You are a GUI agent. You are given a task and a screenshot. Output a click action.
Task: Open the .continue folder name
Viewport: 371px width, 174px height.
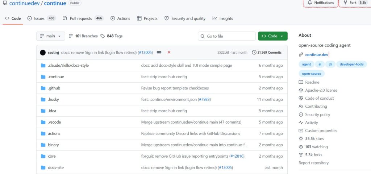point(56,77)
